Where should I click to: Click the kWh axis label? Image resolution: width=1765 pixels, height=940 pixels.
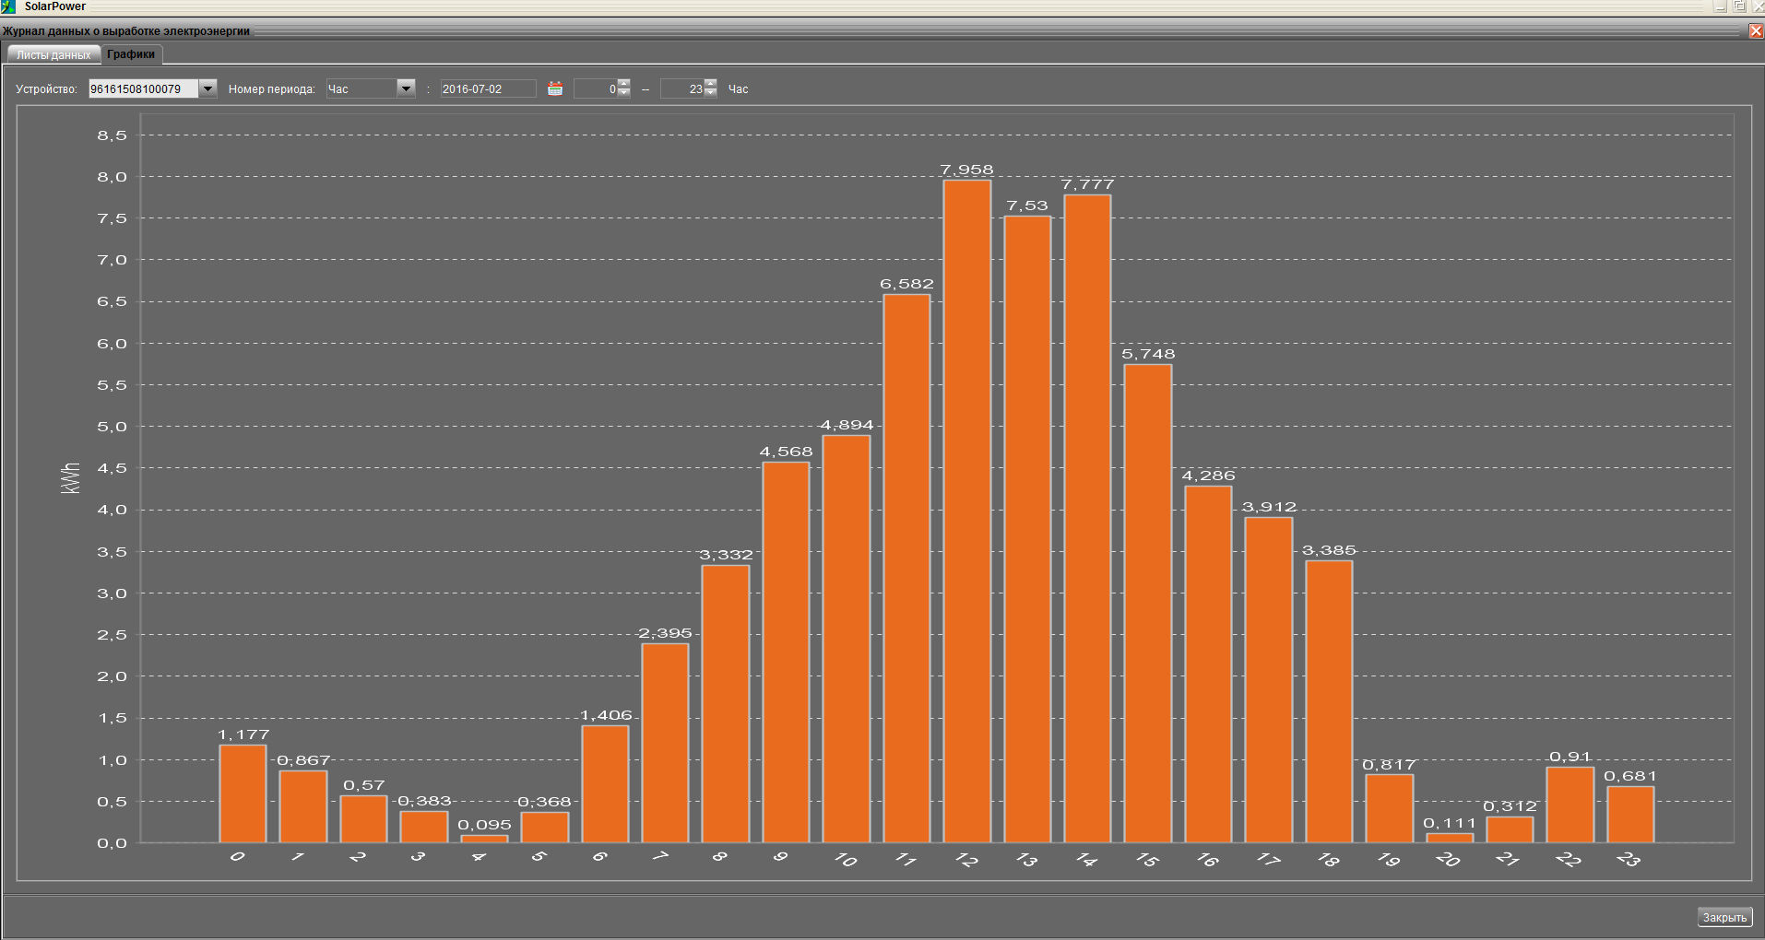(x=70, y=478)
